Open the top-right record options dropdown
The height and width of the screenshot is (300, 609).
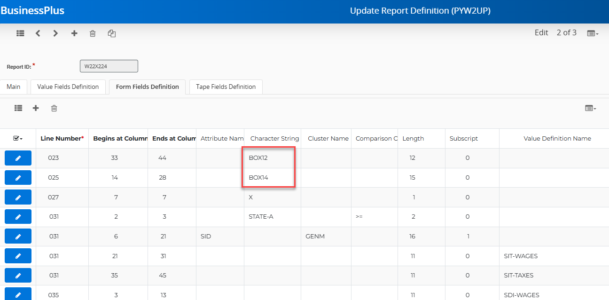pos(592,33)
